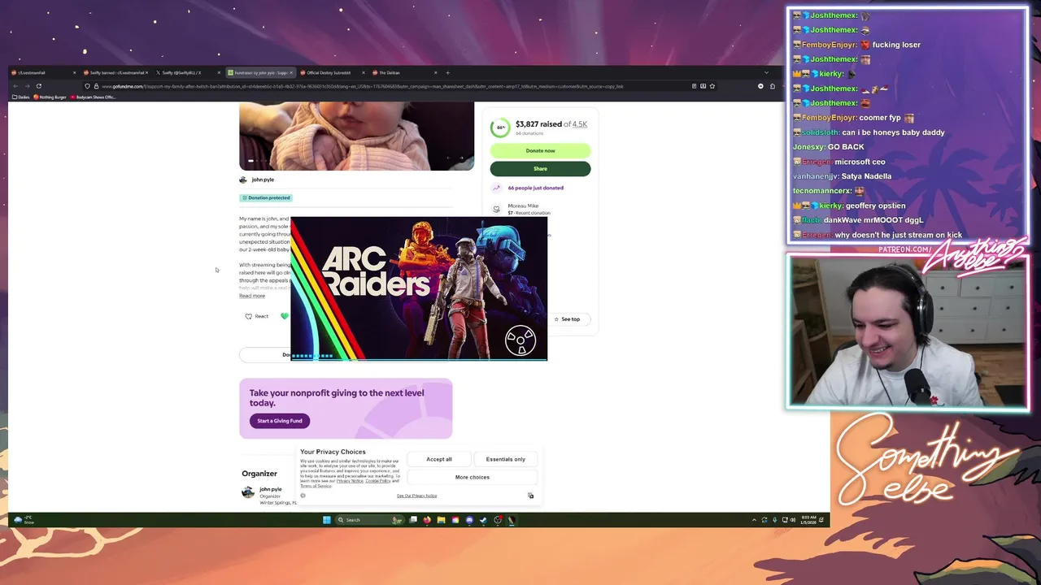The height and width of the screenshot is (585, 1041).
Task: Click Start a Giving Fund button
Action: pyautogui.click(x=280, y=421)
